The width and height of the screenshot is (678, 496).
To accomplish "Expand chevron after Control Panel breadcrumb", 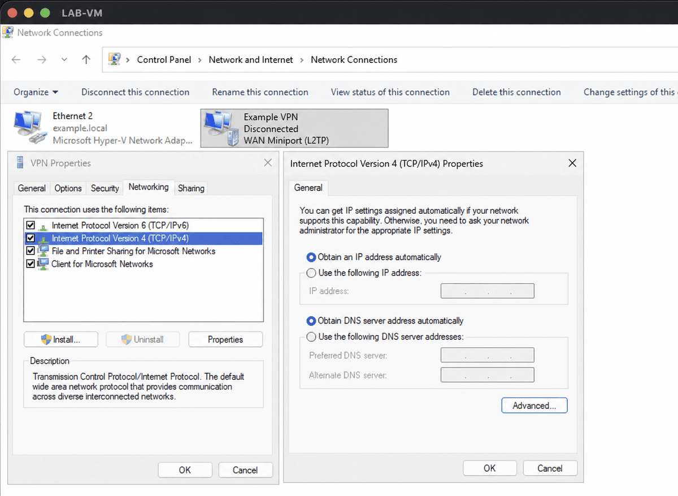I will click(x=200, y=59).
